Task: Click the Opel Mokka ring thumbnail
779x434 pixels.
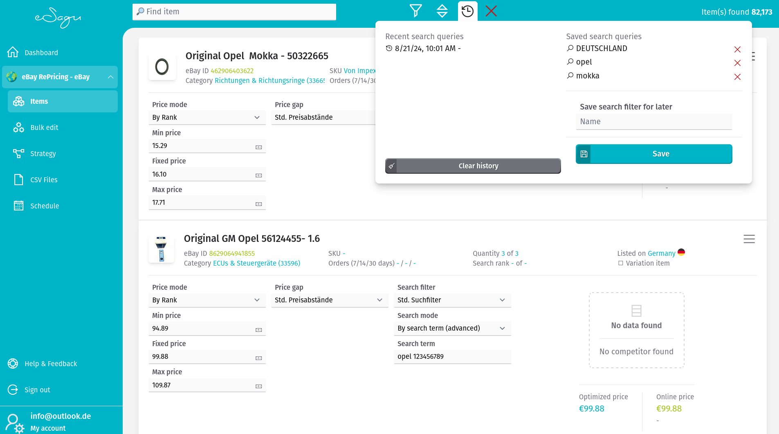Action: click(162, 67)
